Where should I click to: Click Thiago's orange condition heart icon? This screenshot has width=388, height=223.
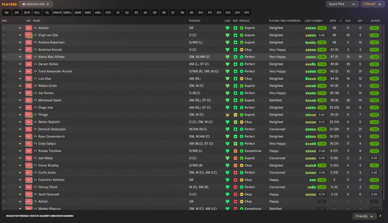tap(228, 115)
